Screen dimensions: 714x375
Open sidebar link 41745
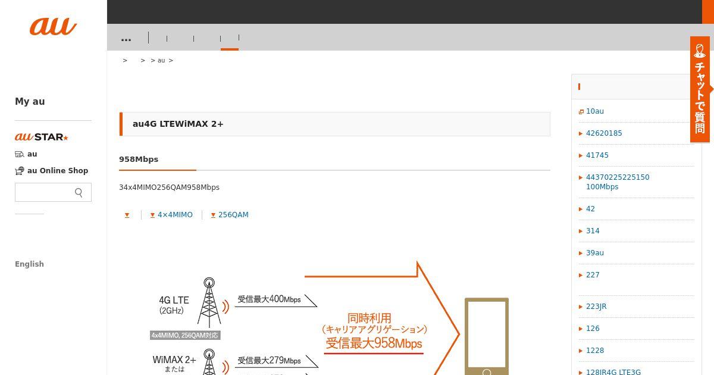pos(597,155)
